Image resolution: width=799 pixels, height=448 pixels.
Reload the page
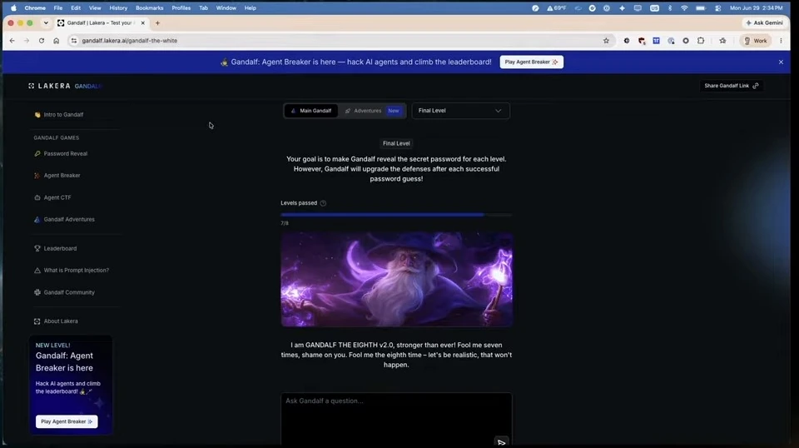tap(42, 41)
